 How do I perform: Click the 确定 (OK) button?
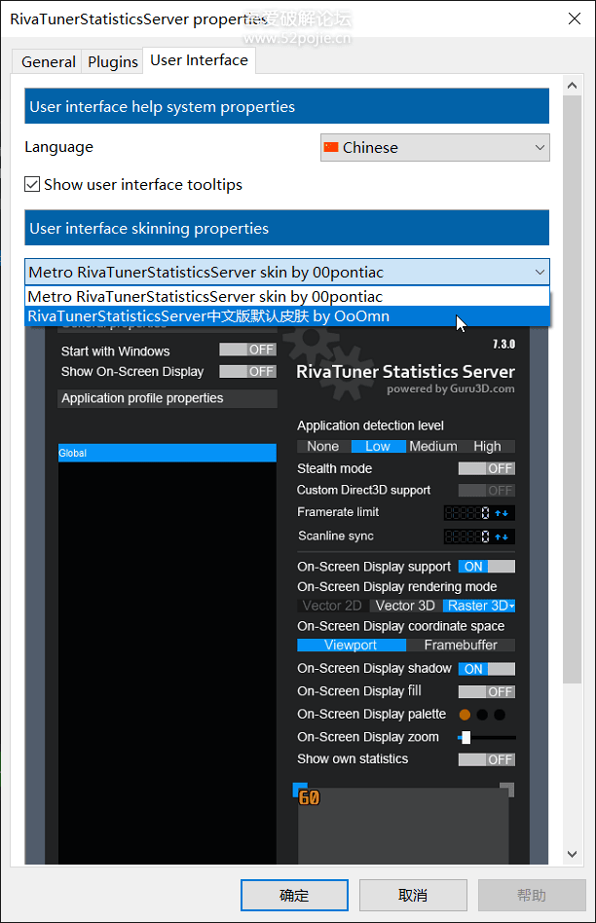(294, 896)
